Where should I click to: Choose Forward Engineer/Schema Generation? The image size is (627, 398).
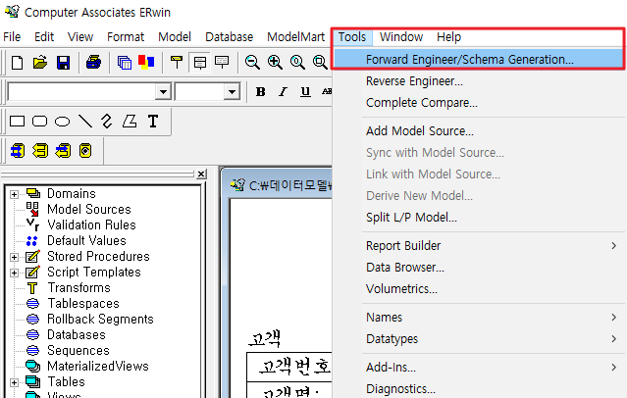478,59
